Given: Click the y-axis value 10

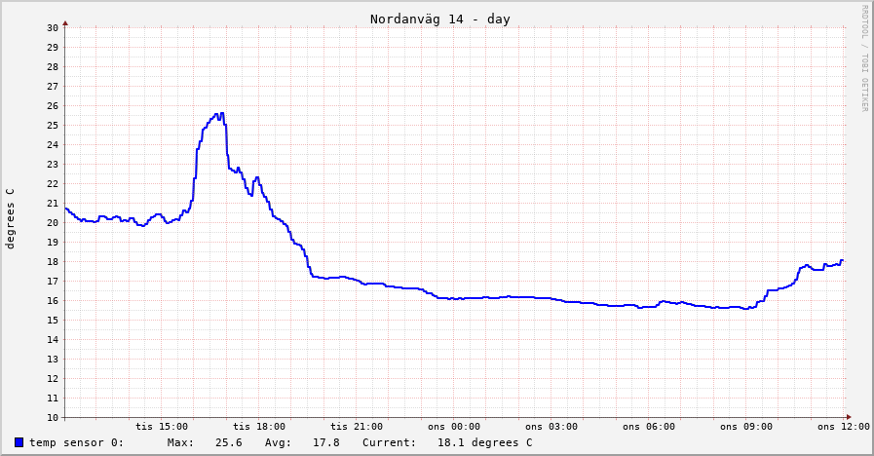Looking at the screenshot, I should pos(53,418).
